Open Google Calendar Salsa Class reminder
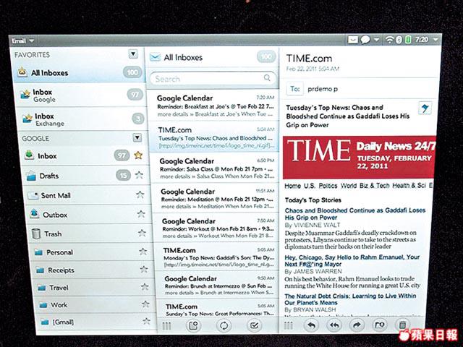This screenshot has height=347, width=463. pos(216,168)
